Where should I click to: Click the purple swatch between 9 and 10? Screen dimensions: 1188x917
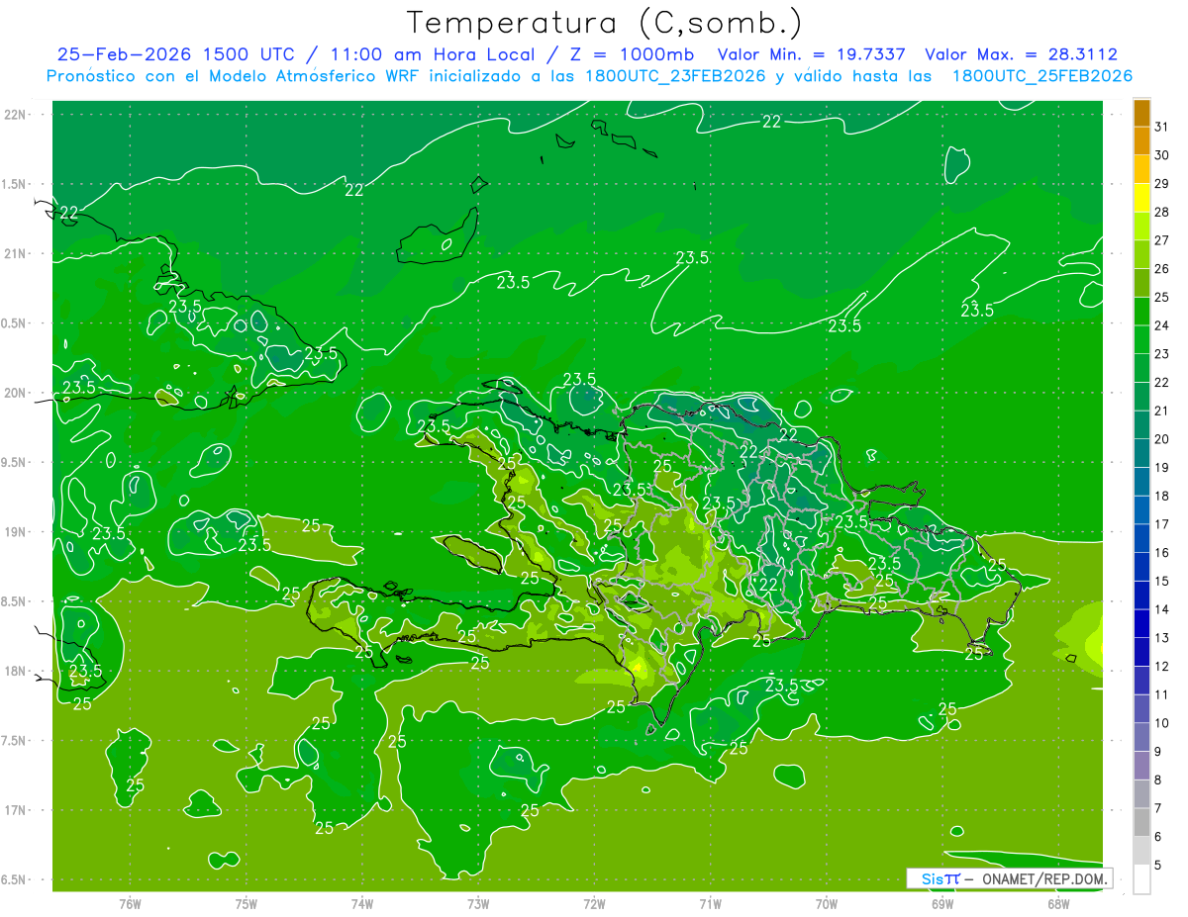(1141, 738)
